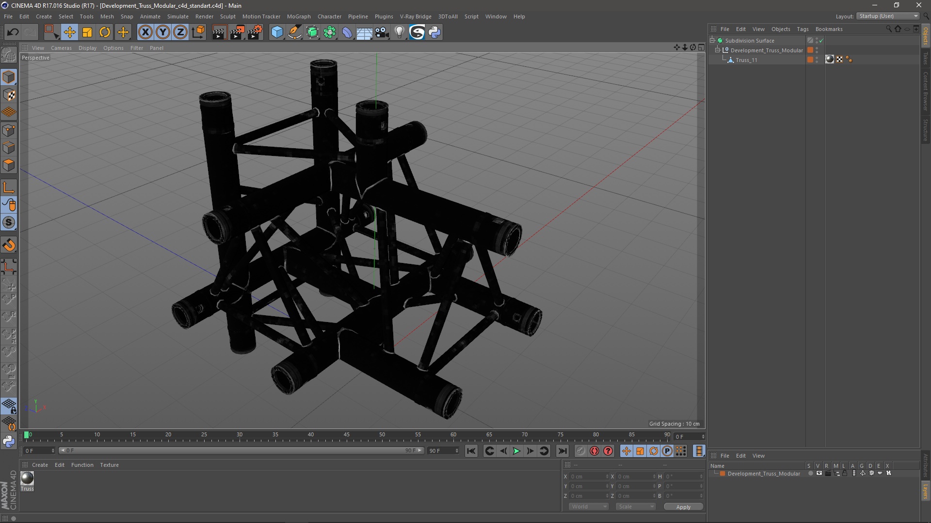Click the timeline preview range slider
Screen dimensions: 931x523
point(241,450)
